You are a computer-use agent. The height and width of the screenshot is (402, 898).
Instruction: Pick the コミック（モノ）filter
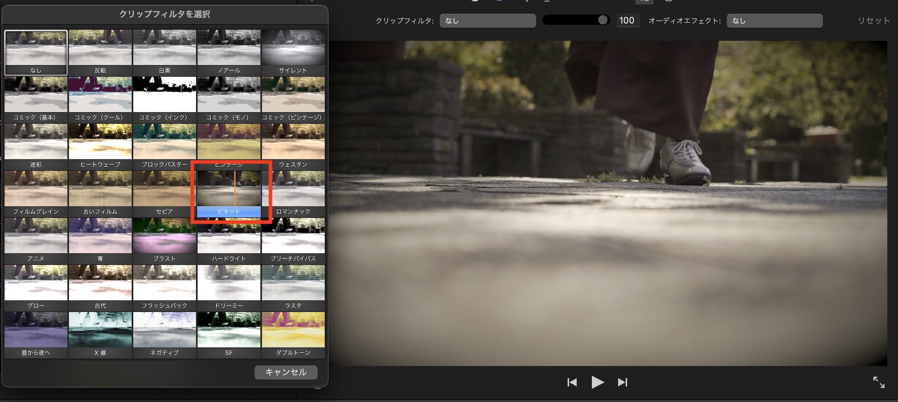(229, 99)
